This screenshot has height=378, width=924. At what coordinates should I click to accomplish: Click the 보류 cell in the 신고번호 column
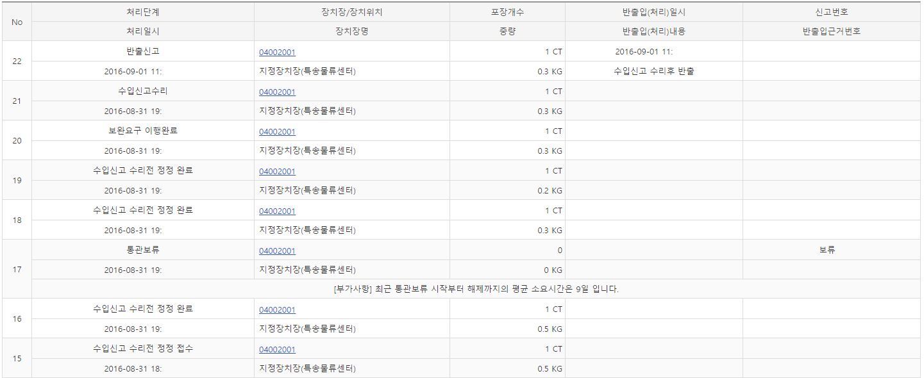pos(827,250)
